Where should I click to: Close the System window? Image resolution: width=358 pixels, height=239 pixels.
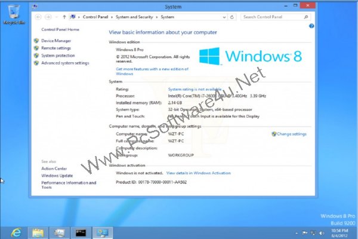point(308,5)
